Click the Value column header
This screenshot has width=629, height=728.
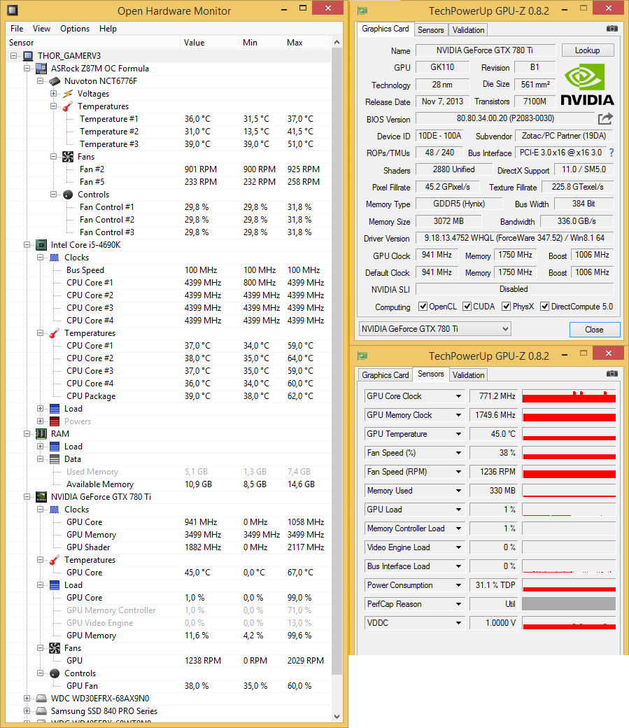(x=209, y=43)
